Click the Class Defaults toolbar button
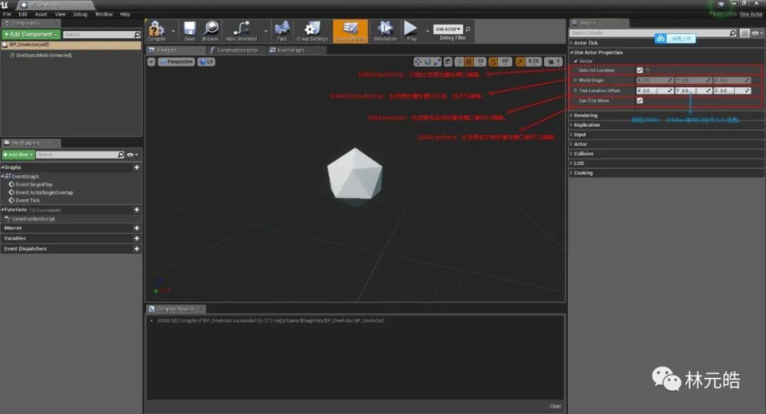Viewport: 766px width, 414px height. click(350, 30)
